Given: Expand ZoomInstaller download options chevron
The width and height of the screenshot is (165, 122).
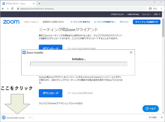Looking at the screenshot, I should tap(30, 118).
